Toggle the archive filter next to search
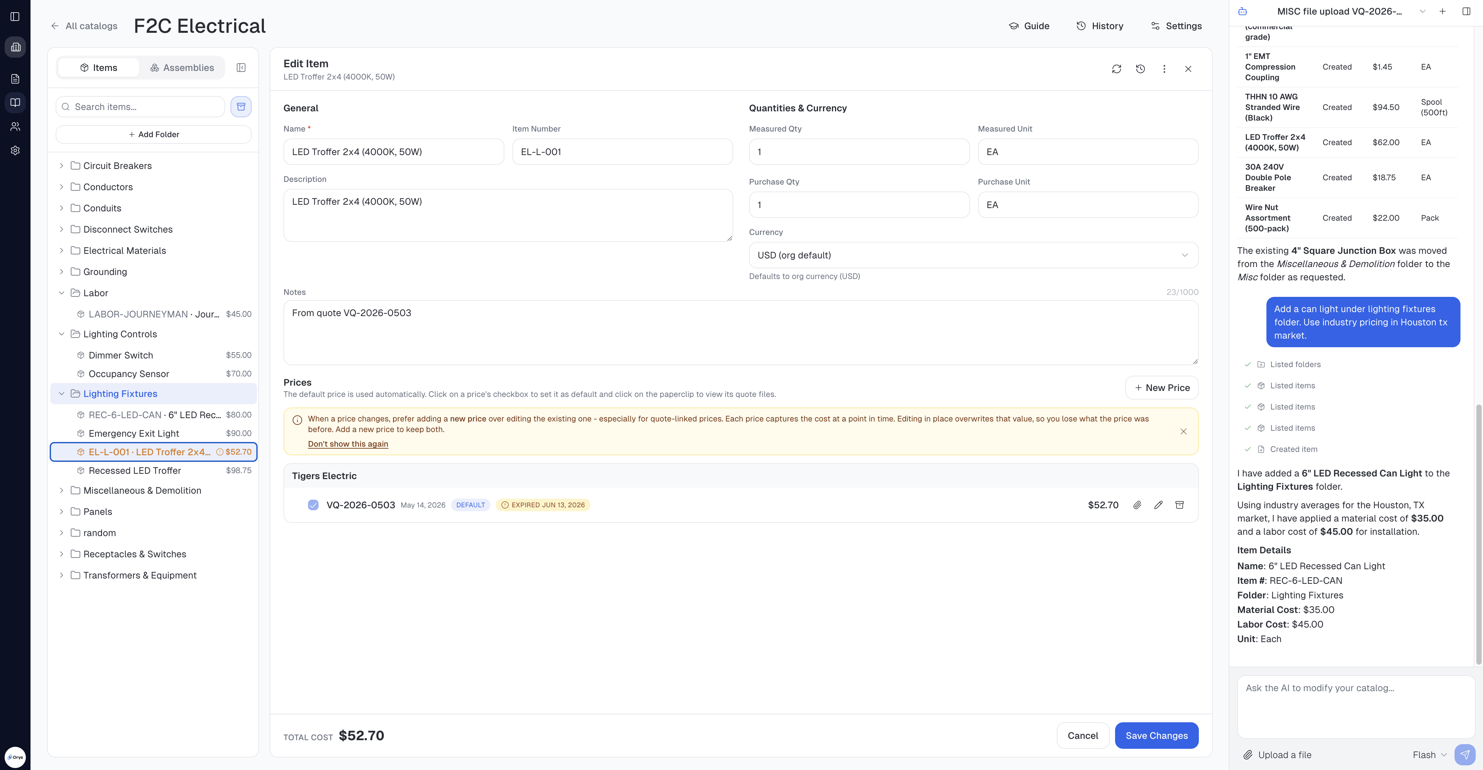Screen dimensions: 1483x770 241,107
